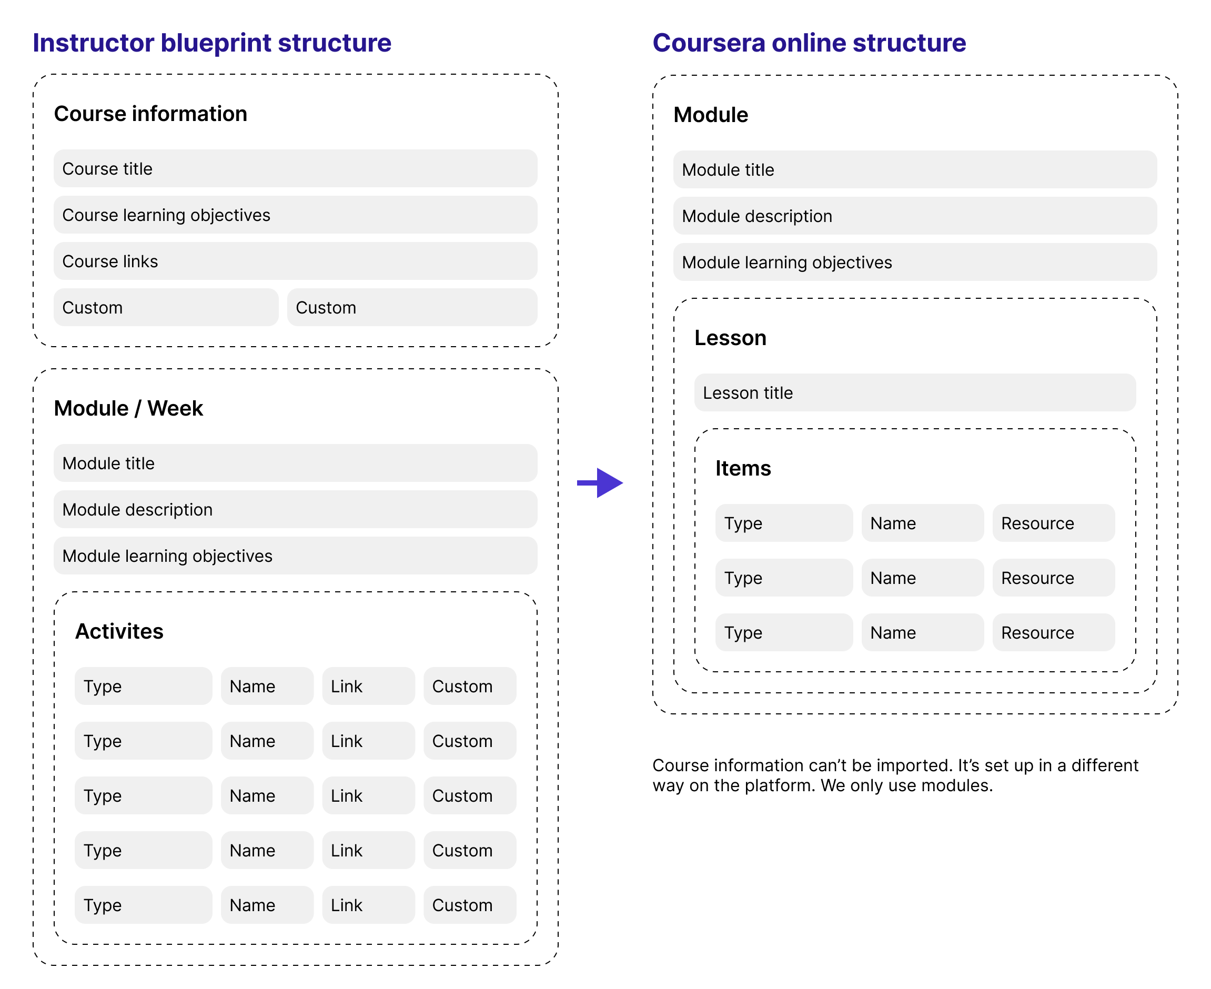The height and width of the screenshot is (989, 1211).
Task: Click the Course title field
Action: pos(295,169)
